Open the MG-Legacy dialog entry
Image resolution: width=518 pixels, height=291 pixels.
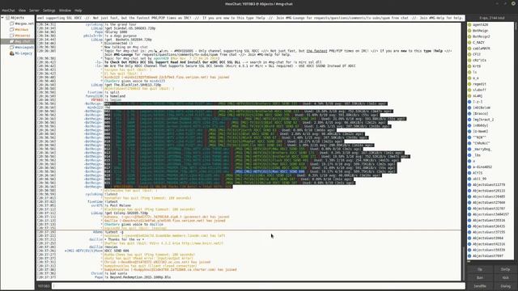[x=23, y=53]
